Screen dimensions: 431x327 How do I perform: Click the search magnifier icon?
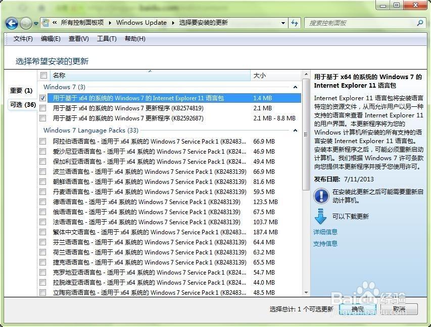(x=420, y=23)
